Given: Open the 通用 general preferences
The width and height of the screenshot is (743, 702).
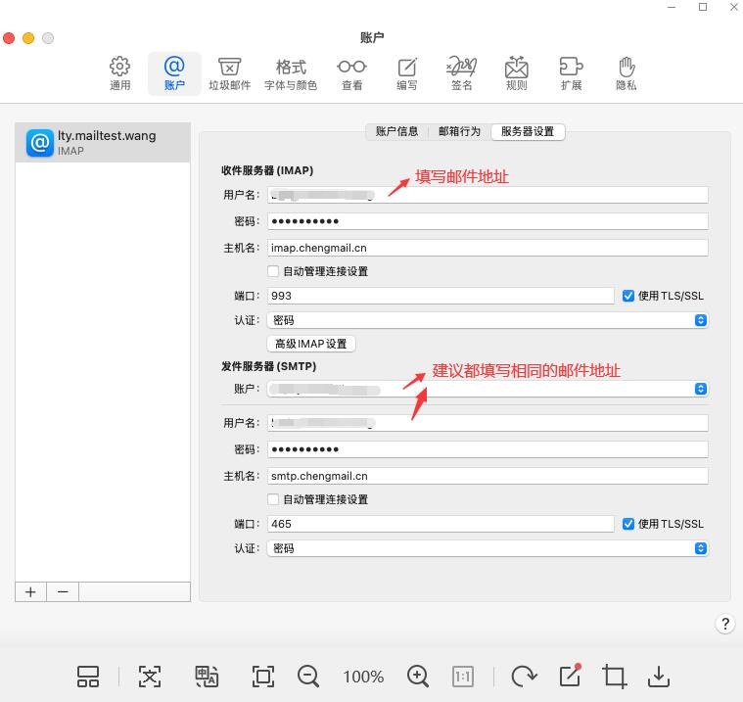Looking at the screenshot, I should tap(119, 74).
